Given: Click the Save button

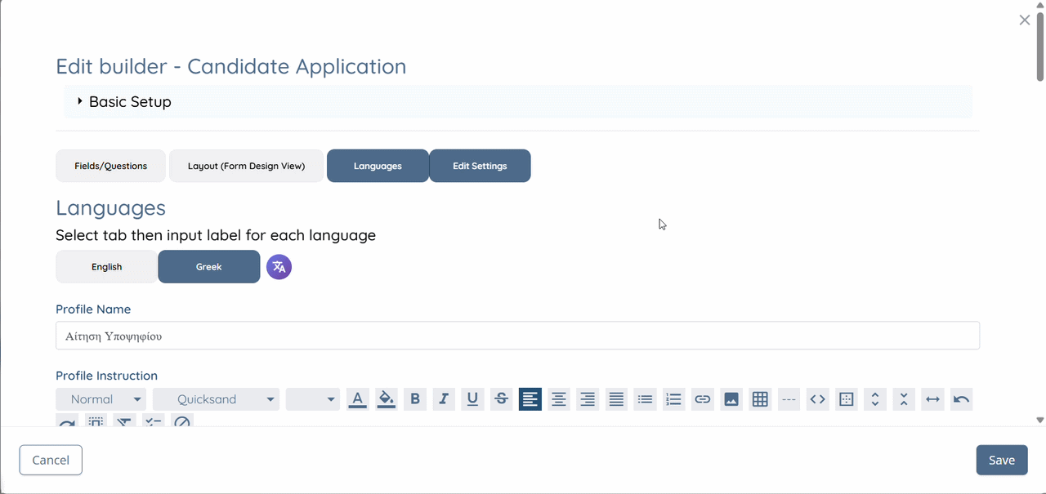Looking at the screenshot, I should coord(1001,460).
